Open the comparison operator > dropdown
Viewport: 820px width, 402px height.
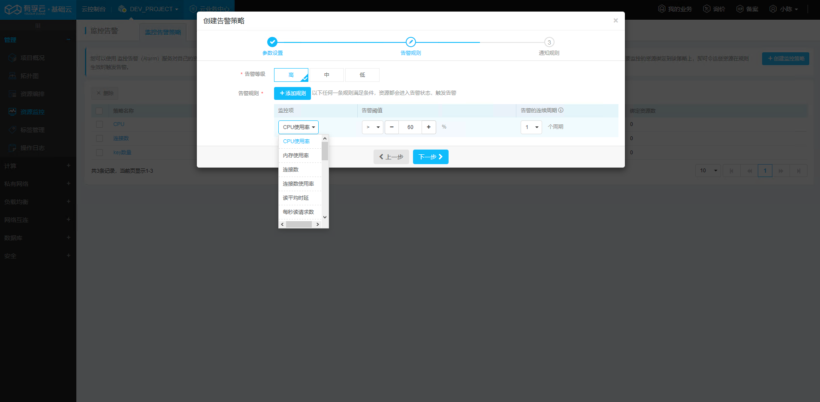pos(372,127)
